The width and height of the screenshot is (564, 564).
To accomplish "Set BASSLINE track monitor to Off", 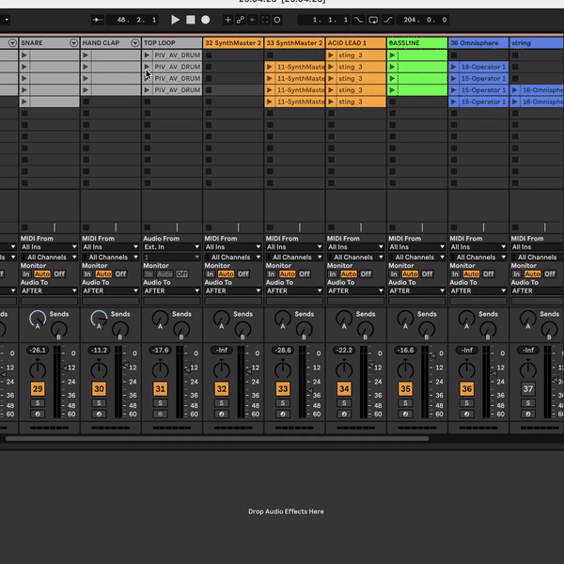I will click(x=426, y=274).
